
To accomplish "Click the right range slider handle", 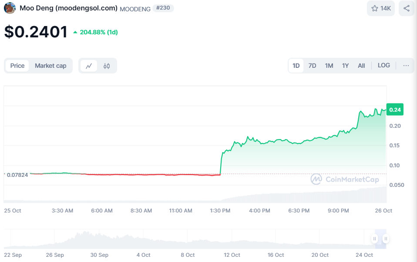I will [x=386, y=239].
